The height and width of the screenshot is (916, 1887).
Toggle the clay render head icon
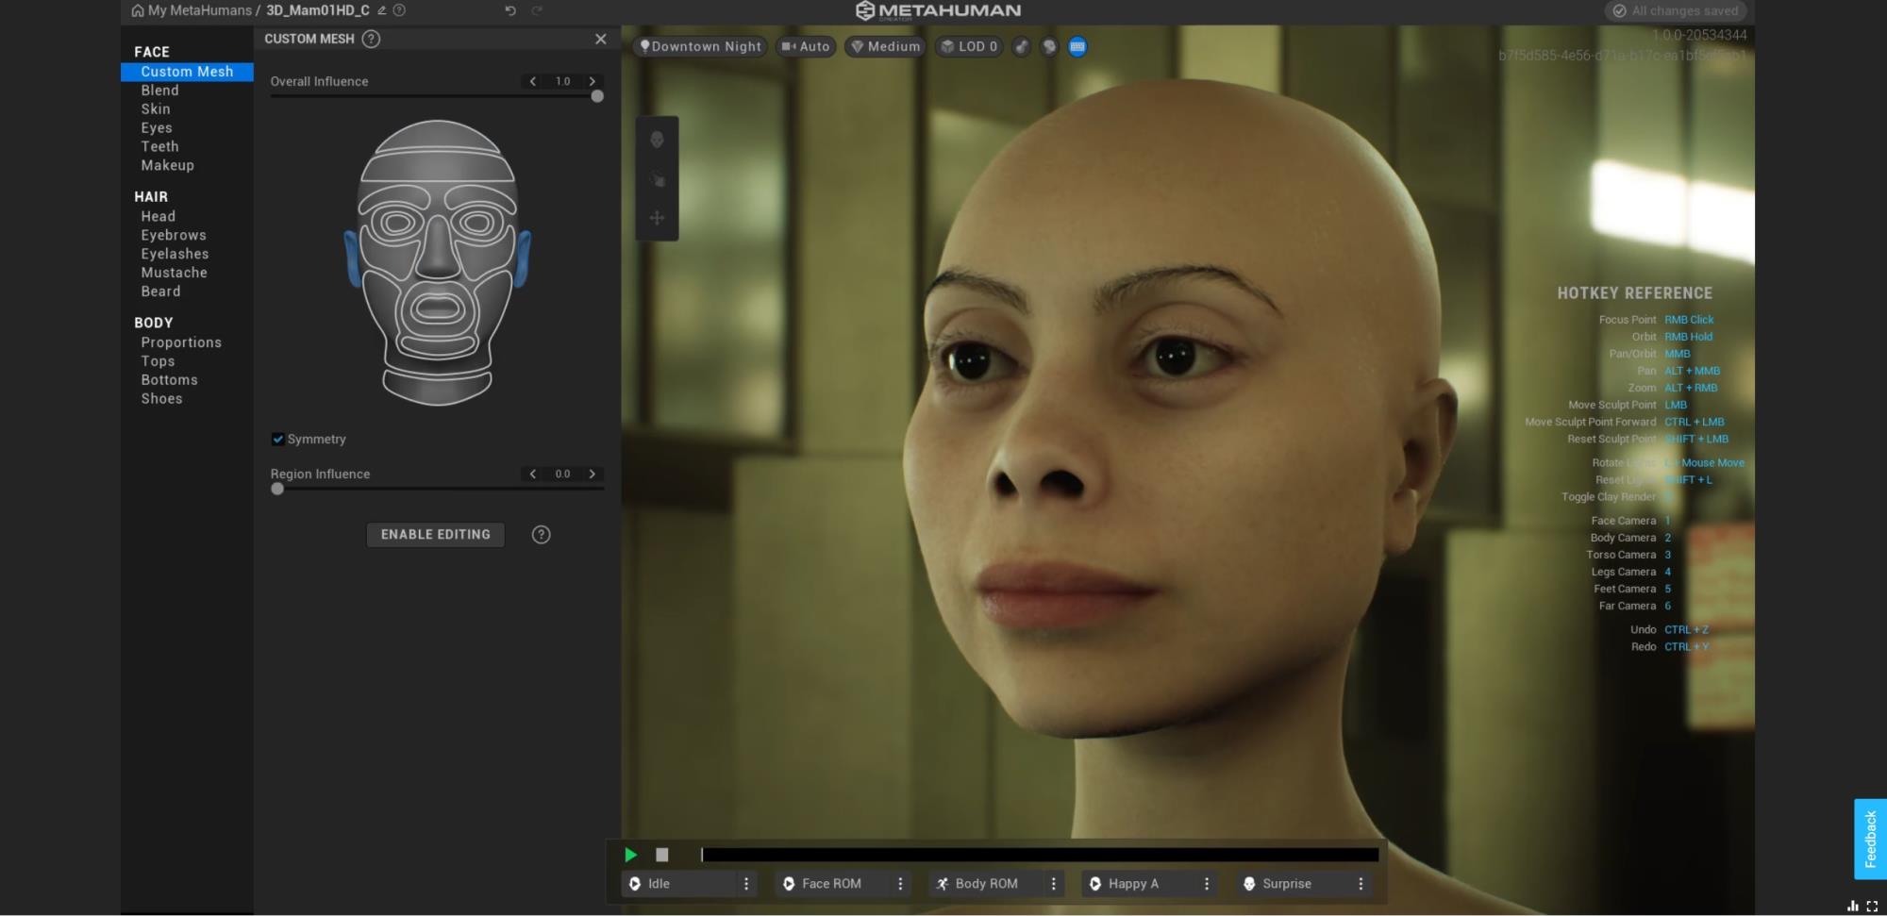tap(1049, 46)
